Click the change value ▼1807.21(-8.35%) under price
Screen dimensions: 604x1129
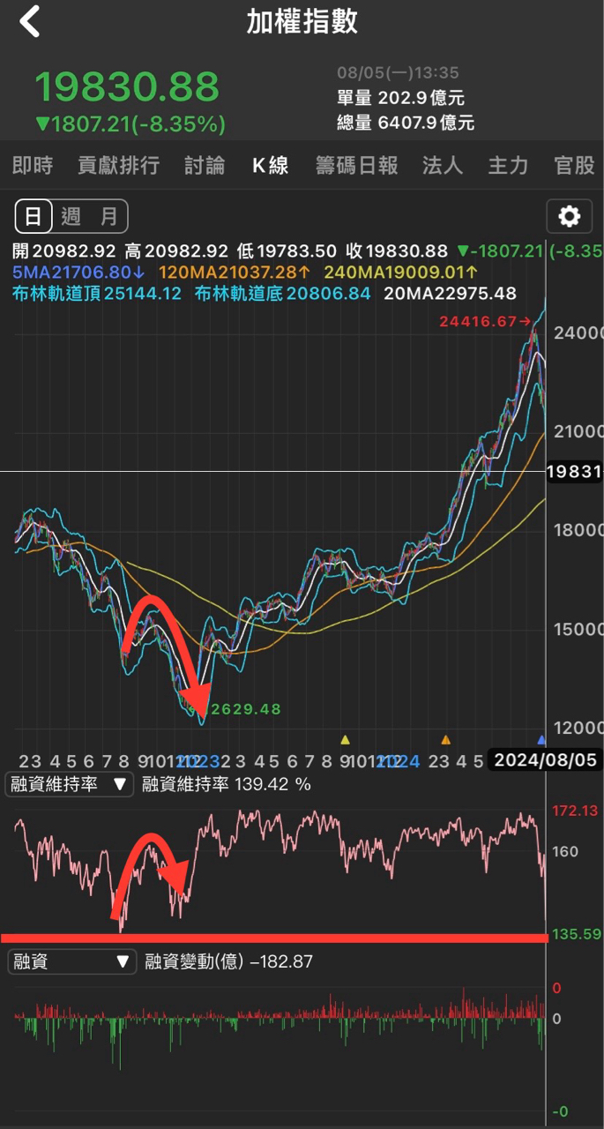(x=130, y=124)
